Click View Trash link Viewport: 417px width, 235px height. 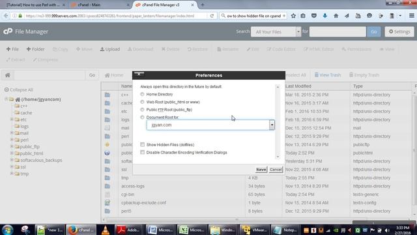pyautogui.click(x=327, y=75)
